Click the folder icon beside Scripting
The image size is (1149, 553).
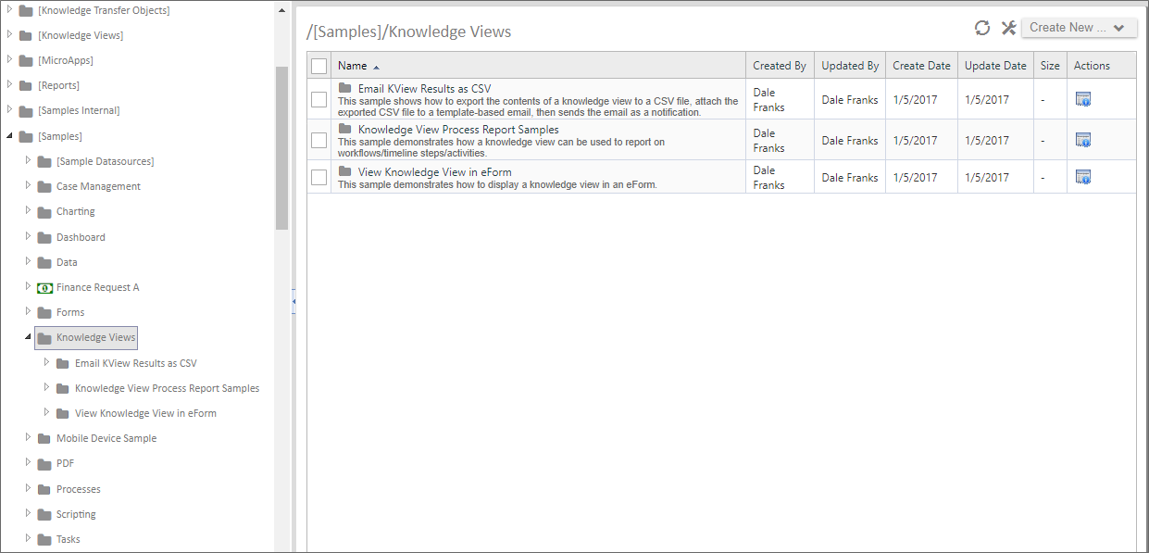[44, 514]
